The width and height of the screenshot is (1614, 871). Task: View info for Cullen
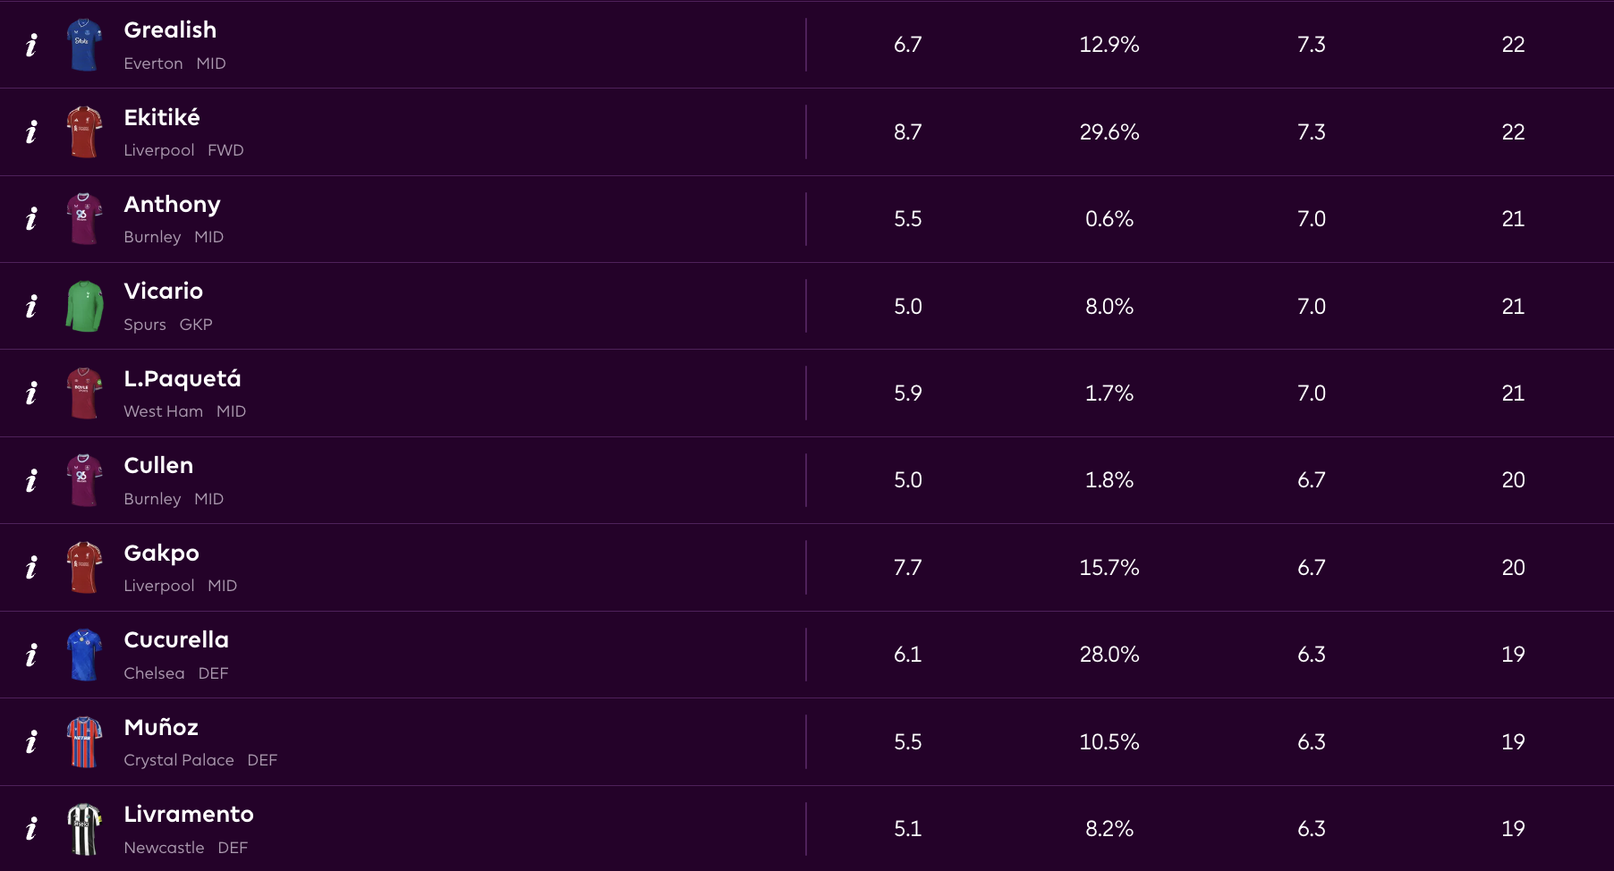31,480
